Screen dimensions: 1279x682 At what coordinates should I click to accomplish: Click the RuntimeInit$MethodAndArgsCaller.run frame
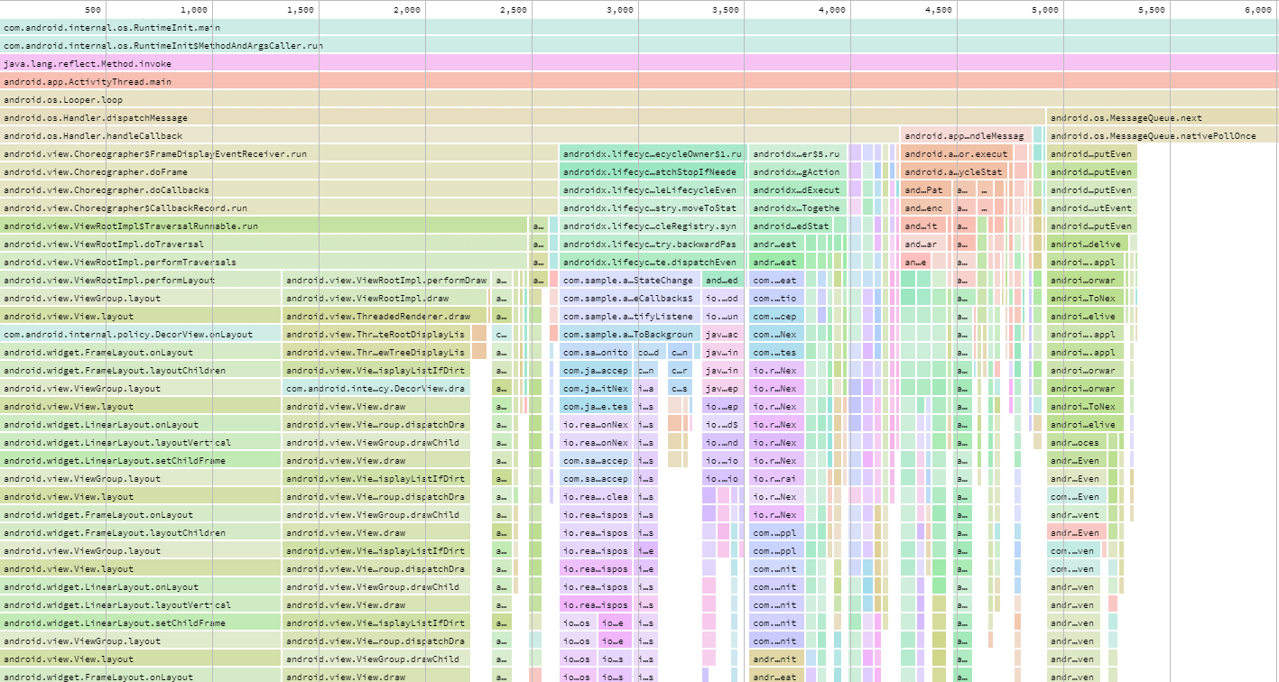point(632,45)
